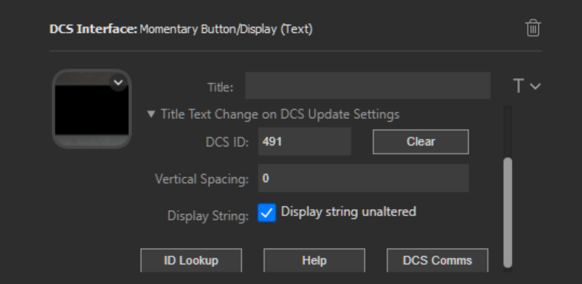Viewport: 582px width, 284px height.
Task: Click the settings panel scrollbar thumb
Action: pos(508,213)
